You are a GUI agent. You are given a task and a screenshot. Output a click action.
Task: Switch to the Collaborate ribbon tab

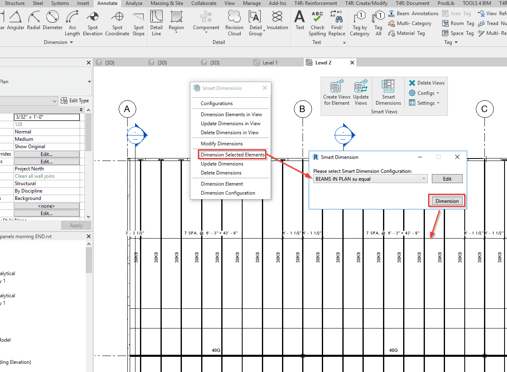[204, 3]
